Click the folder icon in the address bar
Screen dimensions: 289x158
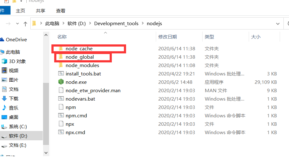34,24
